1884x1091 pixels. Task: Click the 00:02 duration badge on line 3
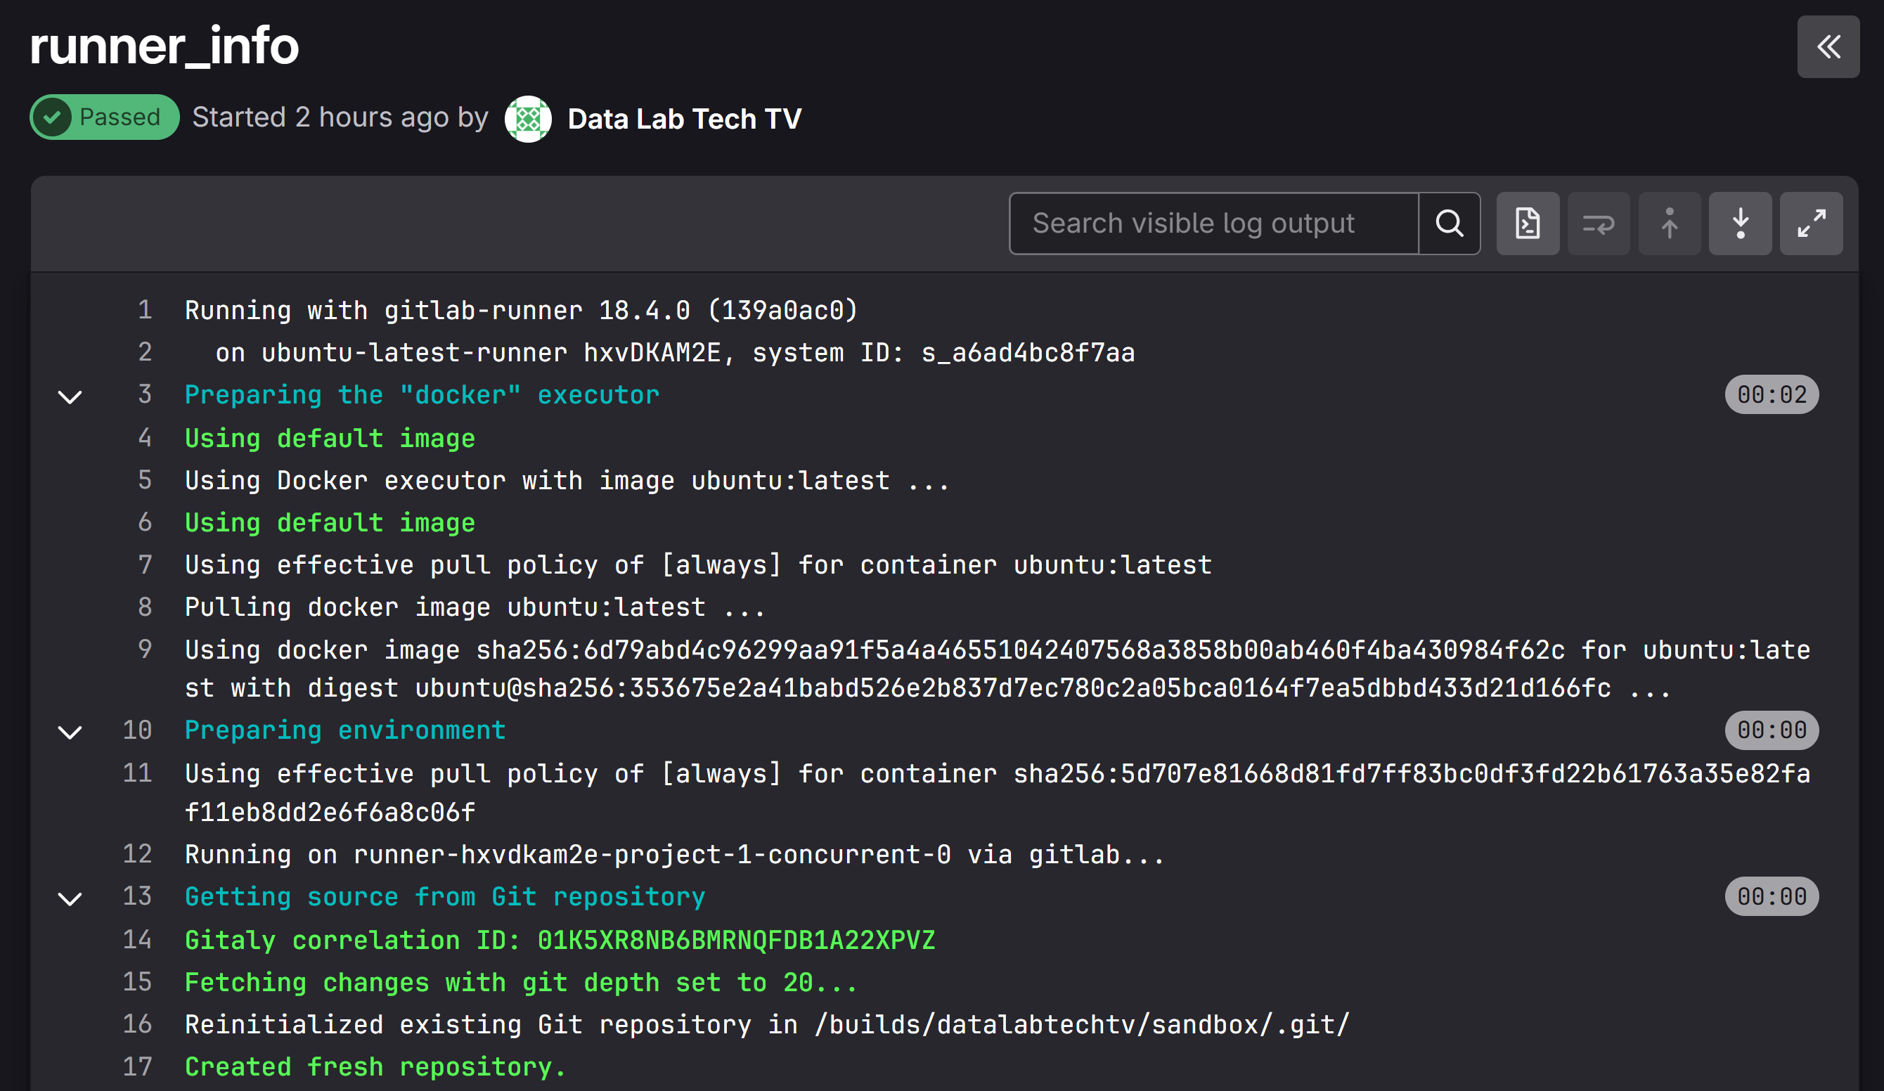[1771, 394]
